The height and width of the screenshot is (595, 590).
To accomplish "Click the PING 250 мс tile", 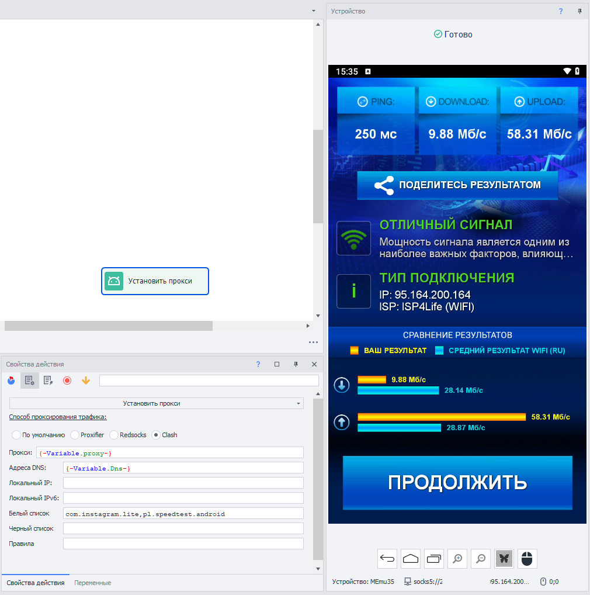I will coord(376,120).
